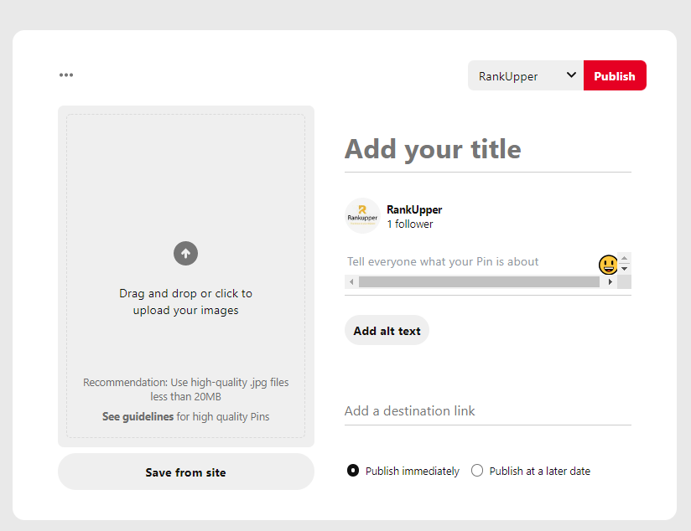
Task: Click the Save from site button
Action: pos(186,472)
